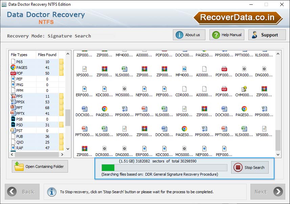The width and height of the screenshot is (290, 204).
Task: Select the PSD Photoshop icon
Action: pos(13,125)
